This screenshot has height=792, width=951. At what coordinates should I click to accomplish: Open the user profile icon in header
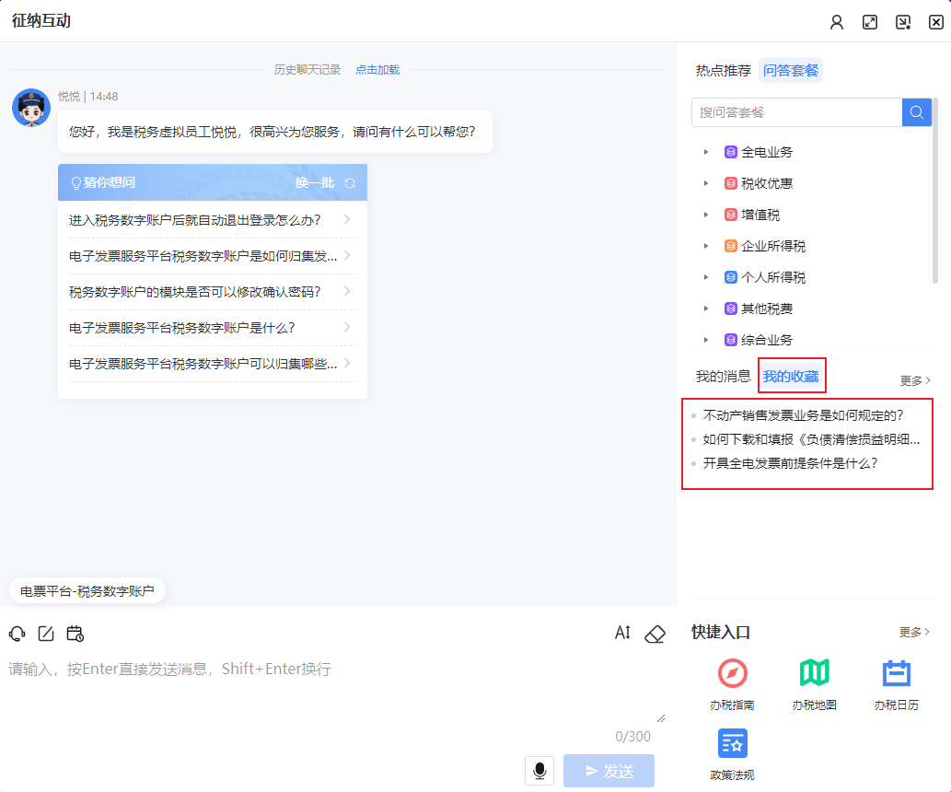pos(836,22)
